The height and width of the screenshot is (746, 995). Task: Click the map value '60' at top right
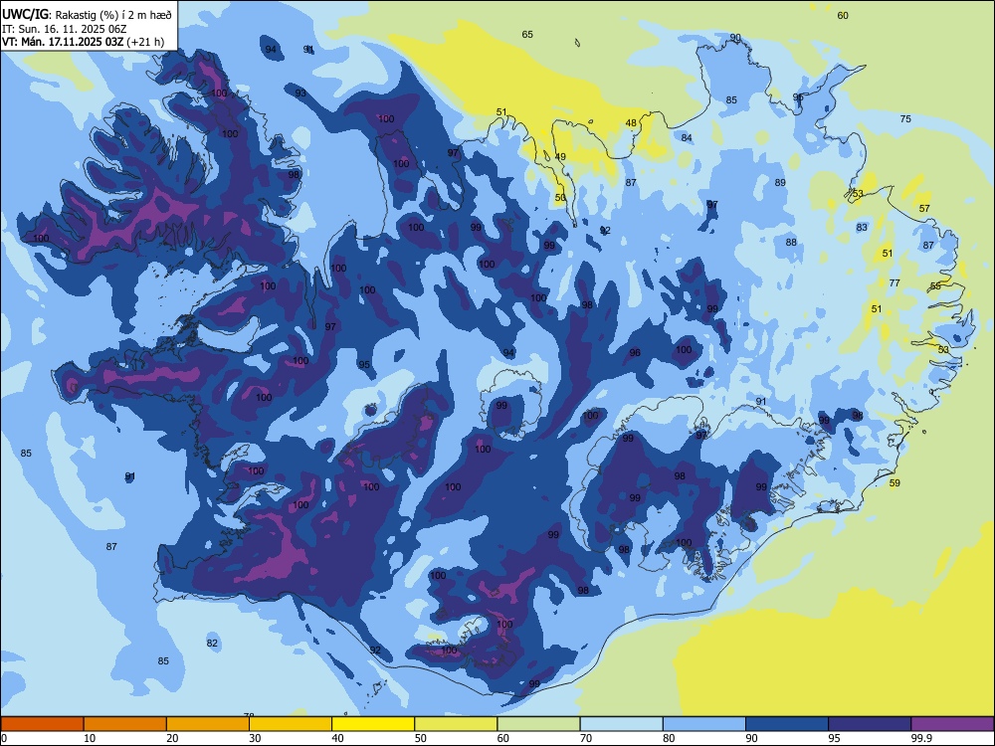click(843, 15)
